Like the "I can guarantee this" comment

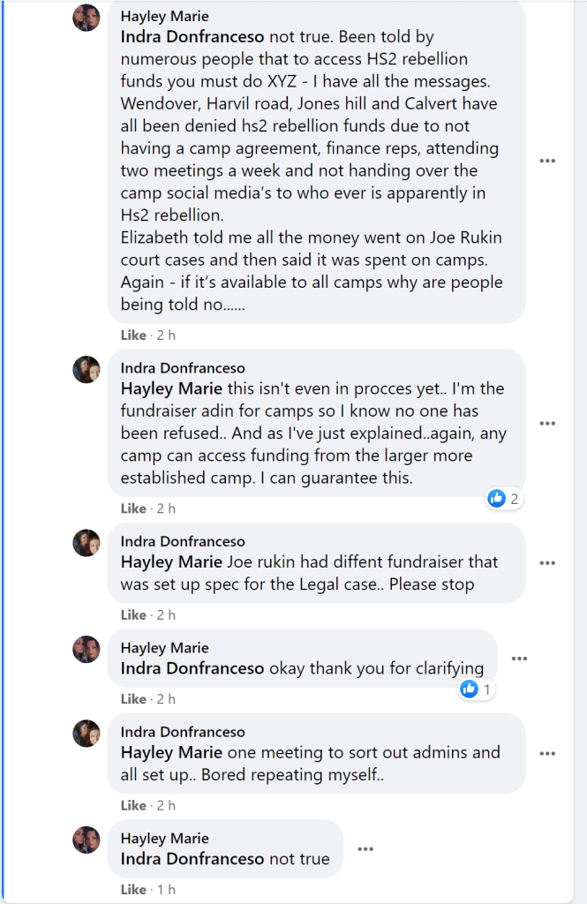click(x=133, y=508)
